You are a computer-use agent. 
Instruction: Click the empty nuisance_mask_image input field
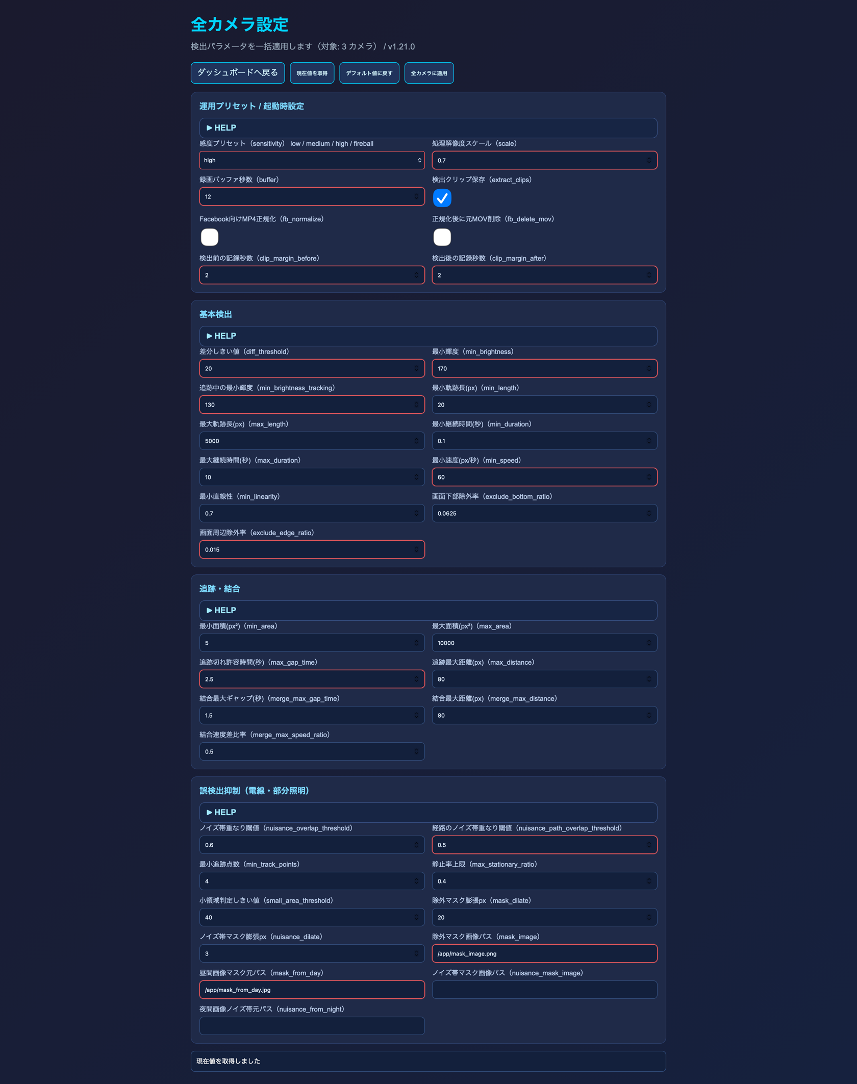(544, 990)
